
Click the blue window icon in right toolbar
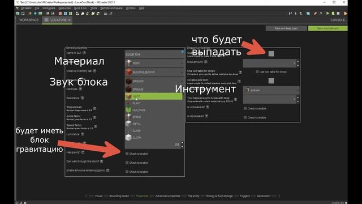click(x=308, y=14)
